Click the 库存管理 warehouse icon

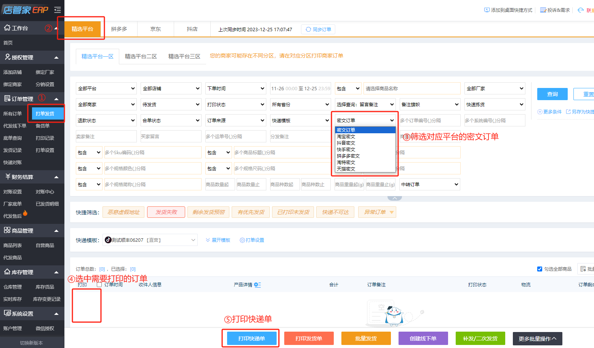[7, 272]
